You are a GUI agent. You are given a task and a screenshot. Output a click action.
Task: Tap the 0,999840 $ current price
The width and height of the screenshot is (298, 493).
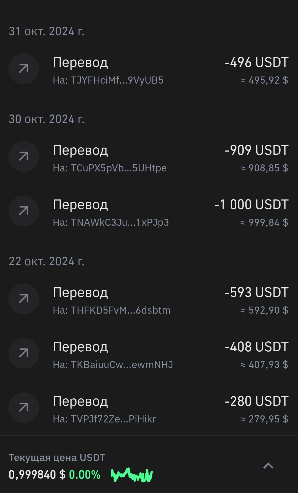(x=37, y=475)
